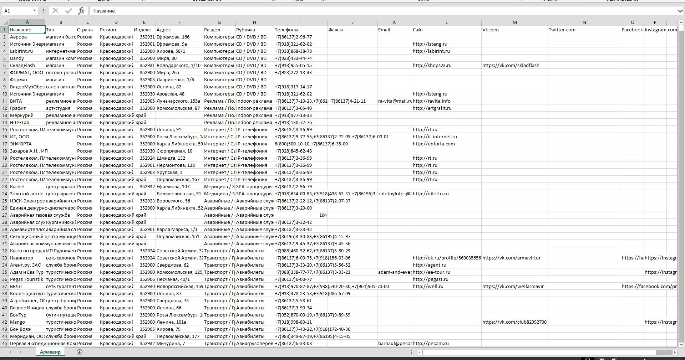Click cell https://vk.com/armavirtur
This screenshot has width=685, height=360.
515,258
